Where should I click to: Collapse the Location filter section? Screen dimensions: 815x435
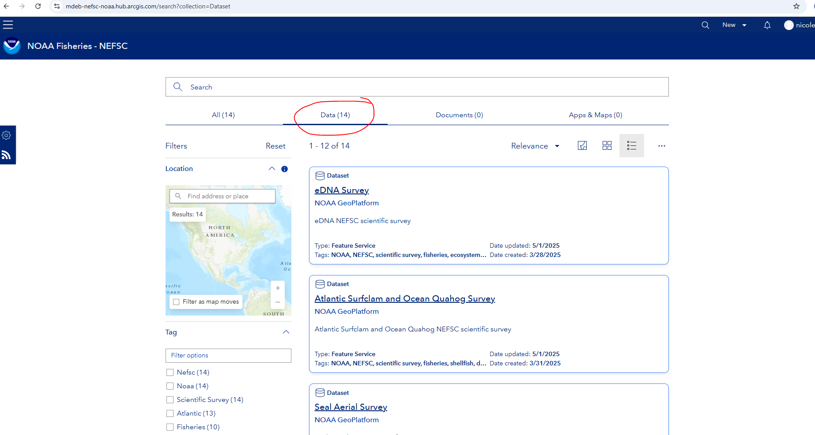coord(272,169)
